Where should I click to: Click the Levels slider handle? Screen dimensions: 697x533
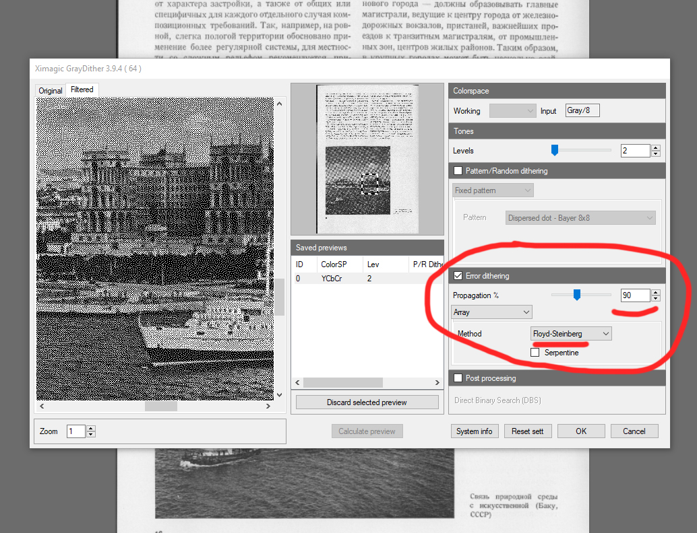555,150
